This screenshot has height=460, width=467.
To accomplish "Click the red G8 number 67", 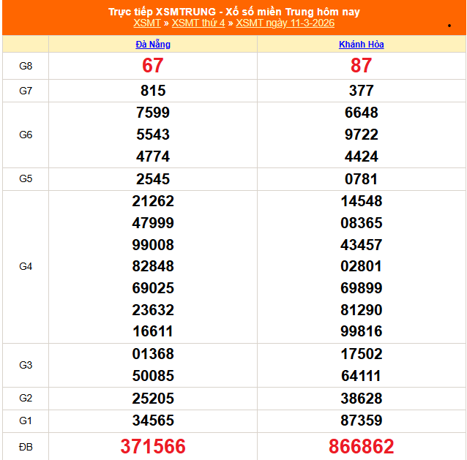I will 153,66.
